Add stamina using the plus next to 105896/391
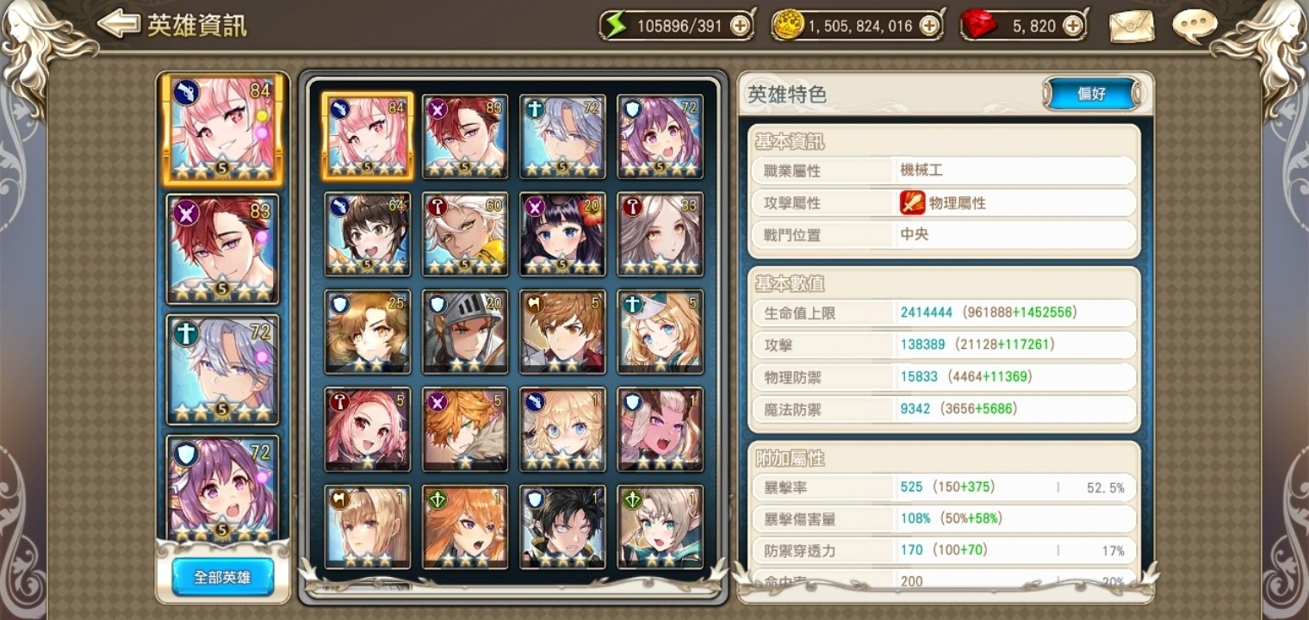1309x620 pixels. [739, 26]
